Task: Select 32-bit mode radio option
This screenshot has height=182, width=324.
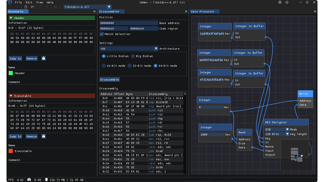Action: 130,66
